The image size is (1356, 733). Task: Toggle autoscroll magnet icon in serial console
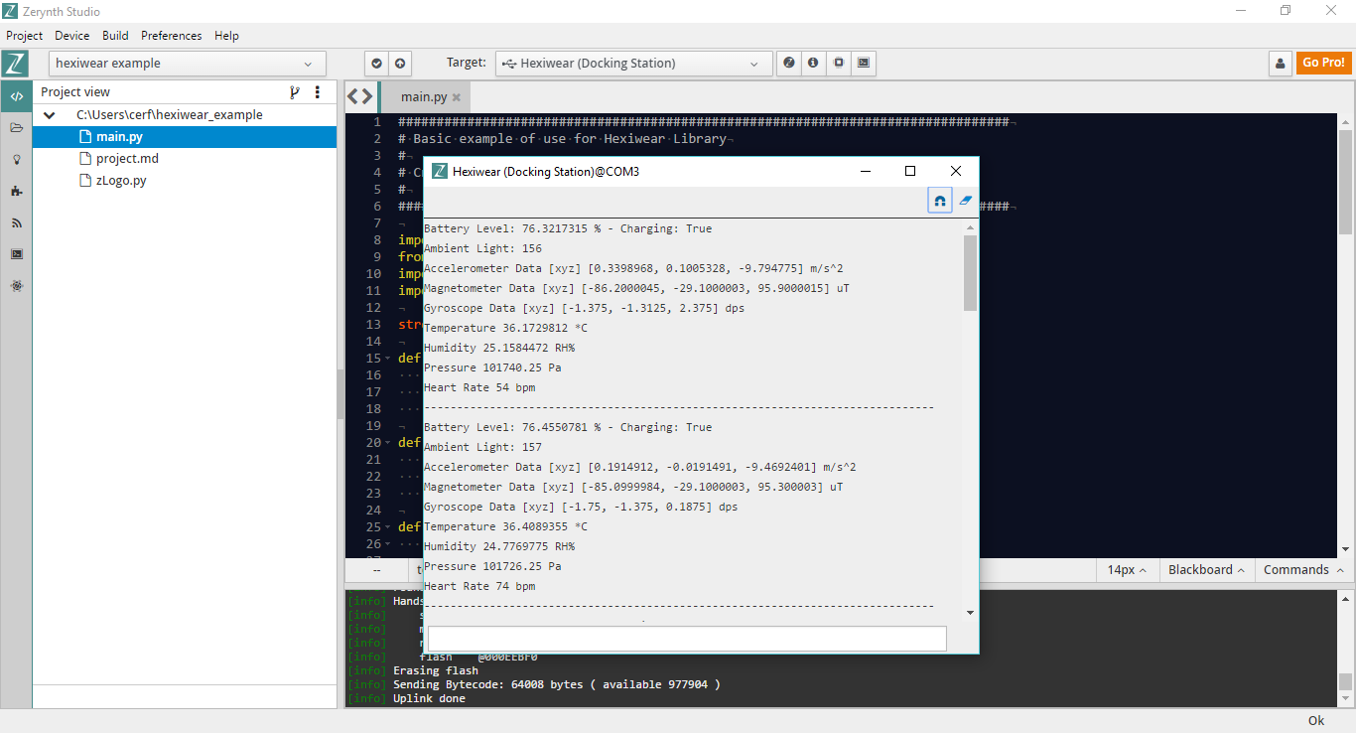tap(939, 200)
